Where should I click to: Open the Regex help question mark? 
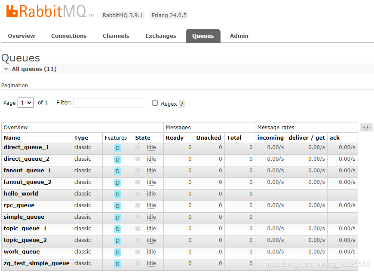182,104
